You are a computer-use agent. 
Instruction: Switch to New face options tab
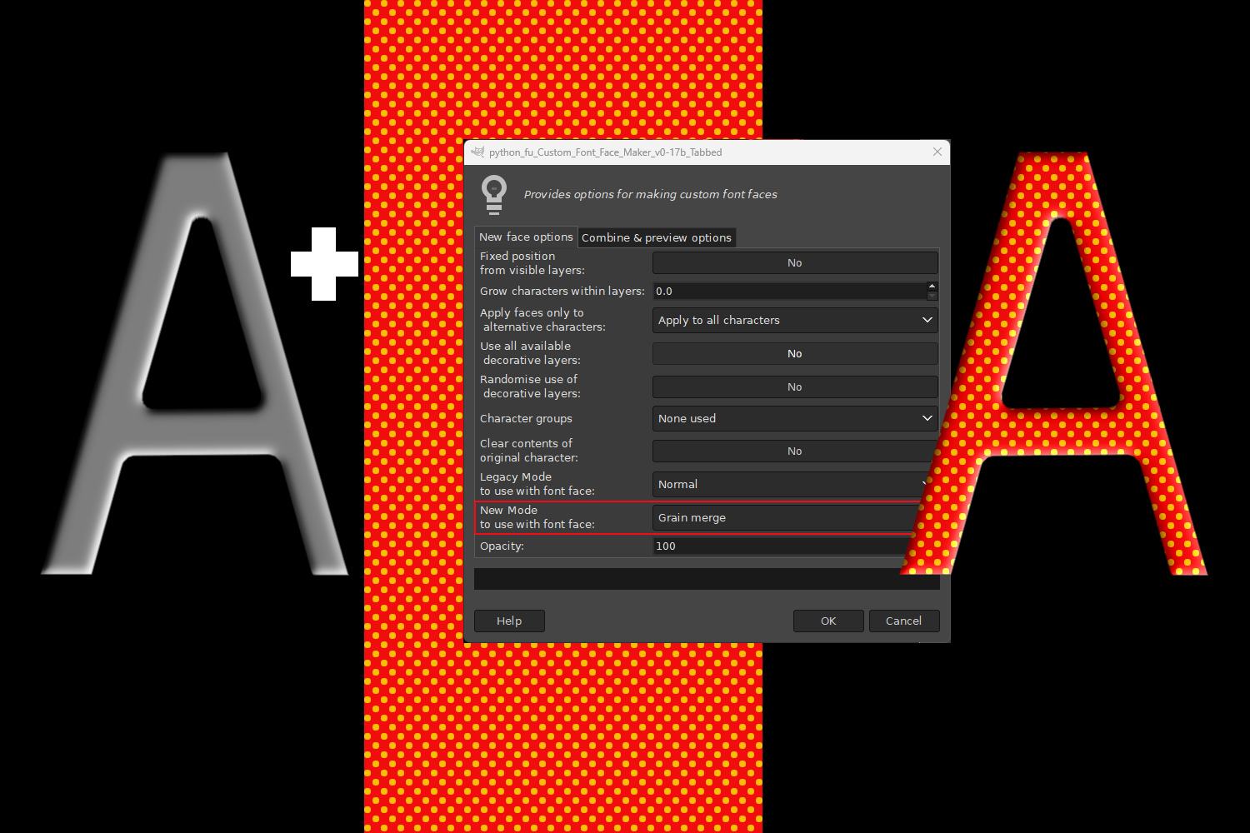click(526, 237)
